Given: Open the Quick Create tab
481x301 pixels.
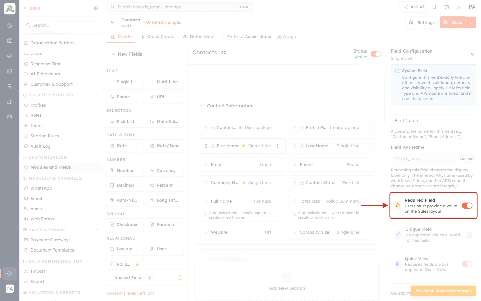Looking at the screenshot, I should point(157,37).
